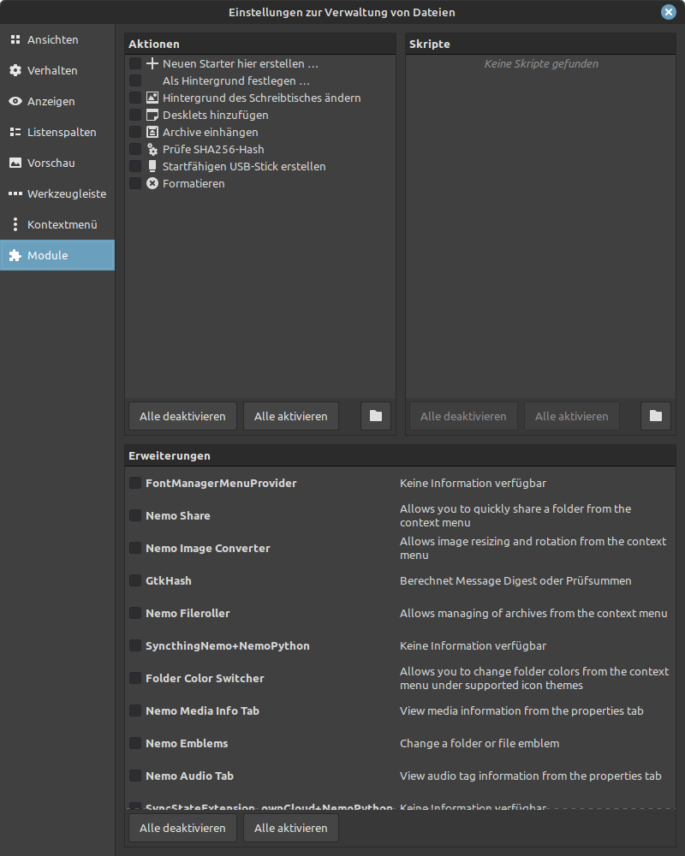Check the Nemo Share extension
This screenshot has width=685, height=856.
[x=135, y=515]
